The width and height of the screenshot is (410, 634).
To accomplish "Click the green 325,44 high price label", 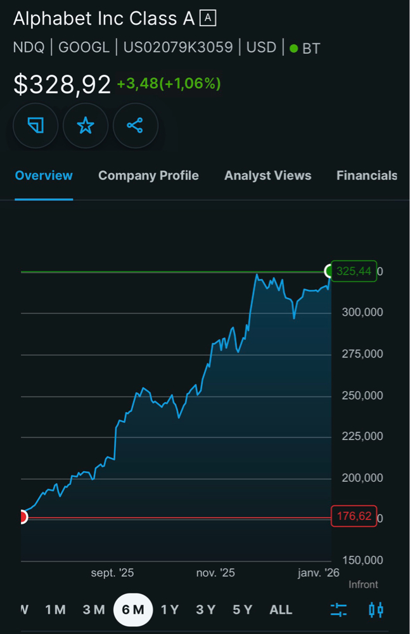I will pos(354,271).
